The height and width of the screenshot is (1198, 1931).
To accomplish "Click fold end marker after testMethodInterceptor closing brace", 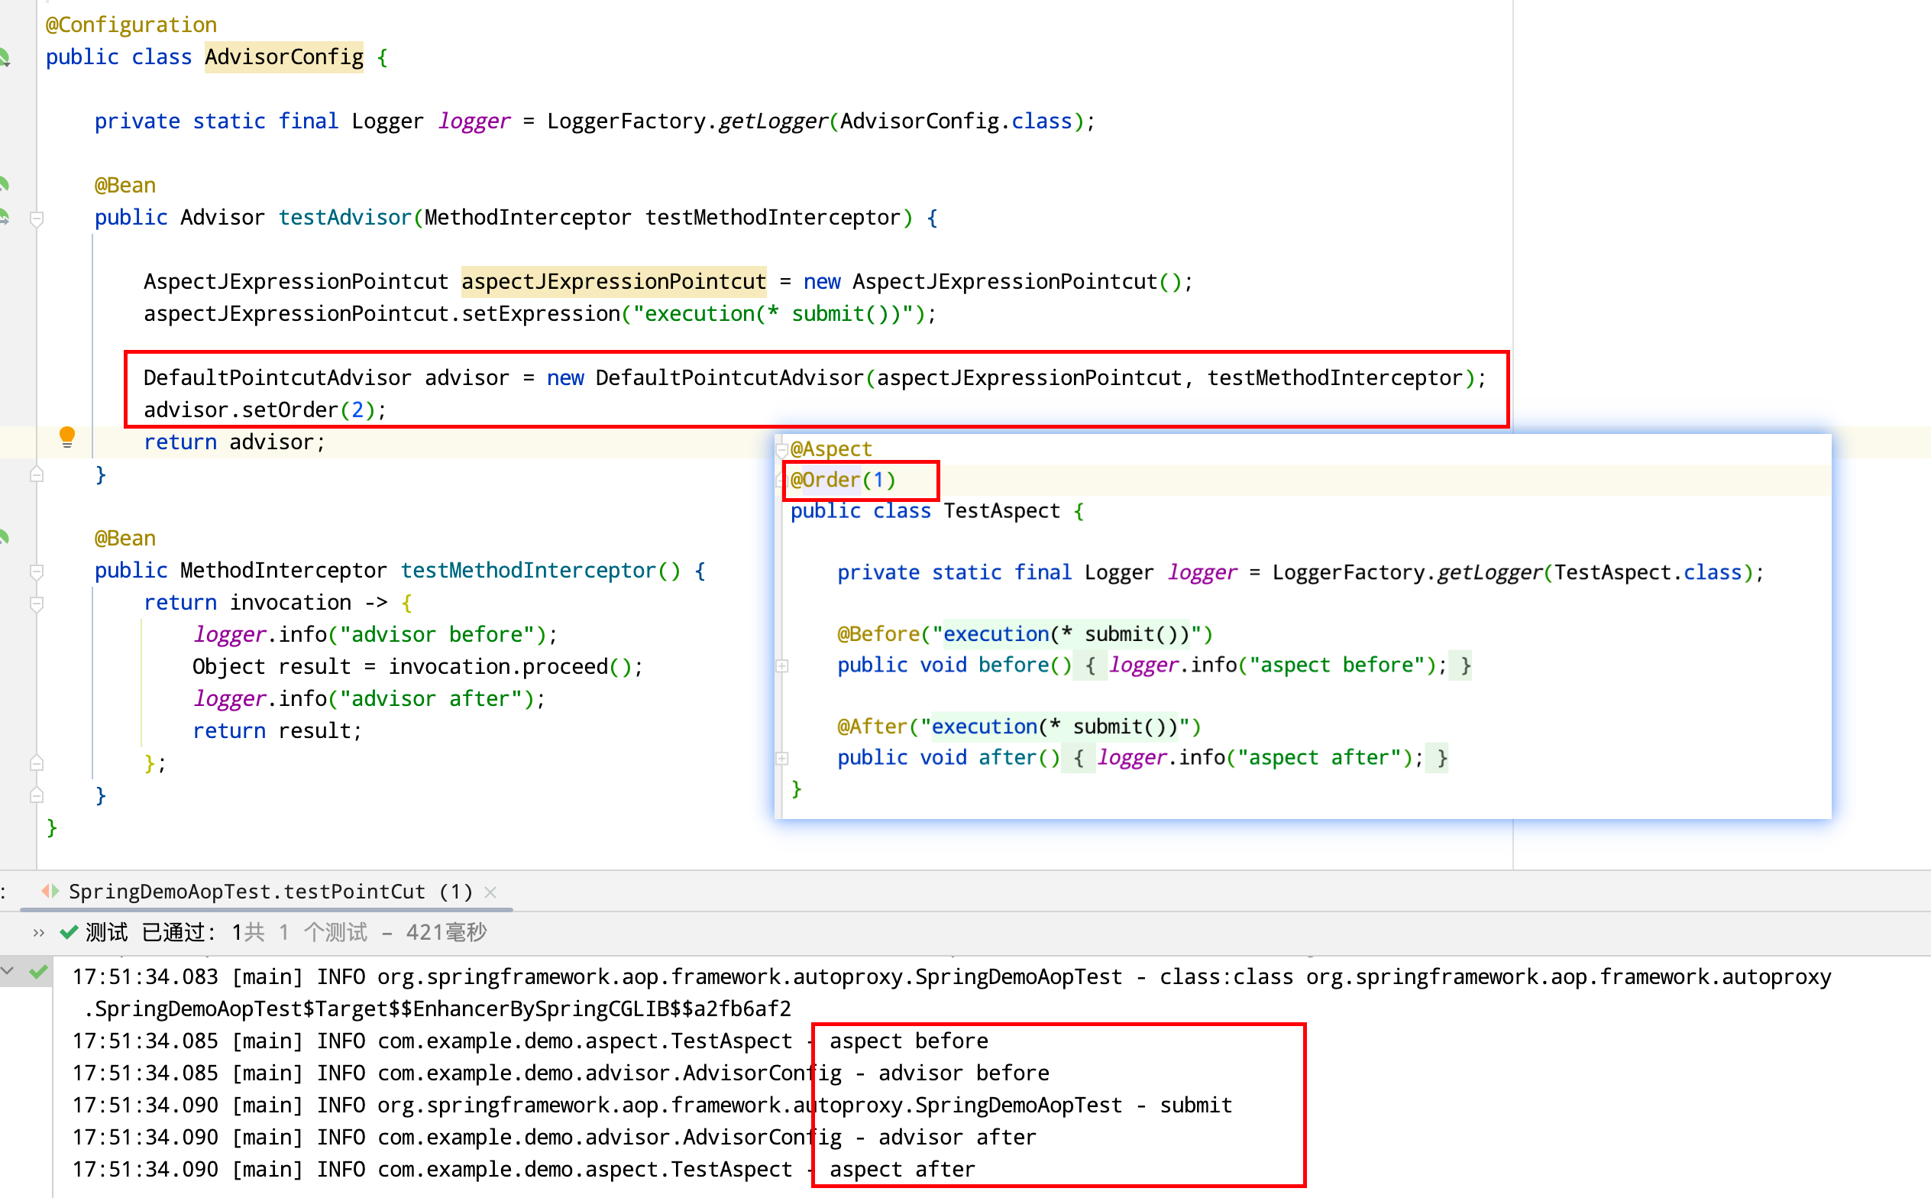I will pyautogui.click(x=37, y=795).
